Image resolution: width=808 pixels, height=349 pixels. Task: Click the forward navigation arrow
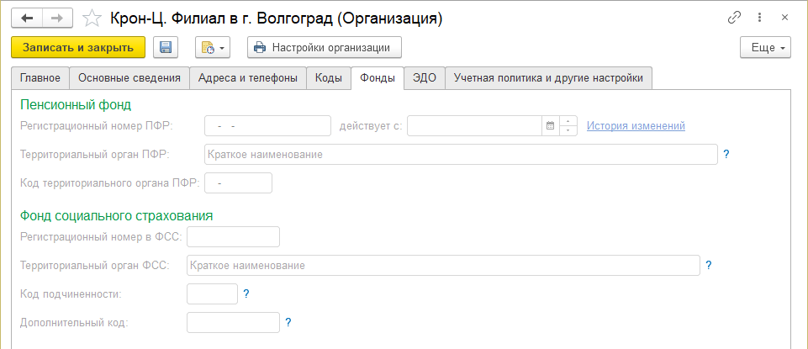pyautogui.click(x=58, y=18)
